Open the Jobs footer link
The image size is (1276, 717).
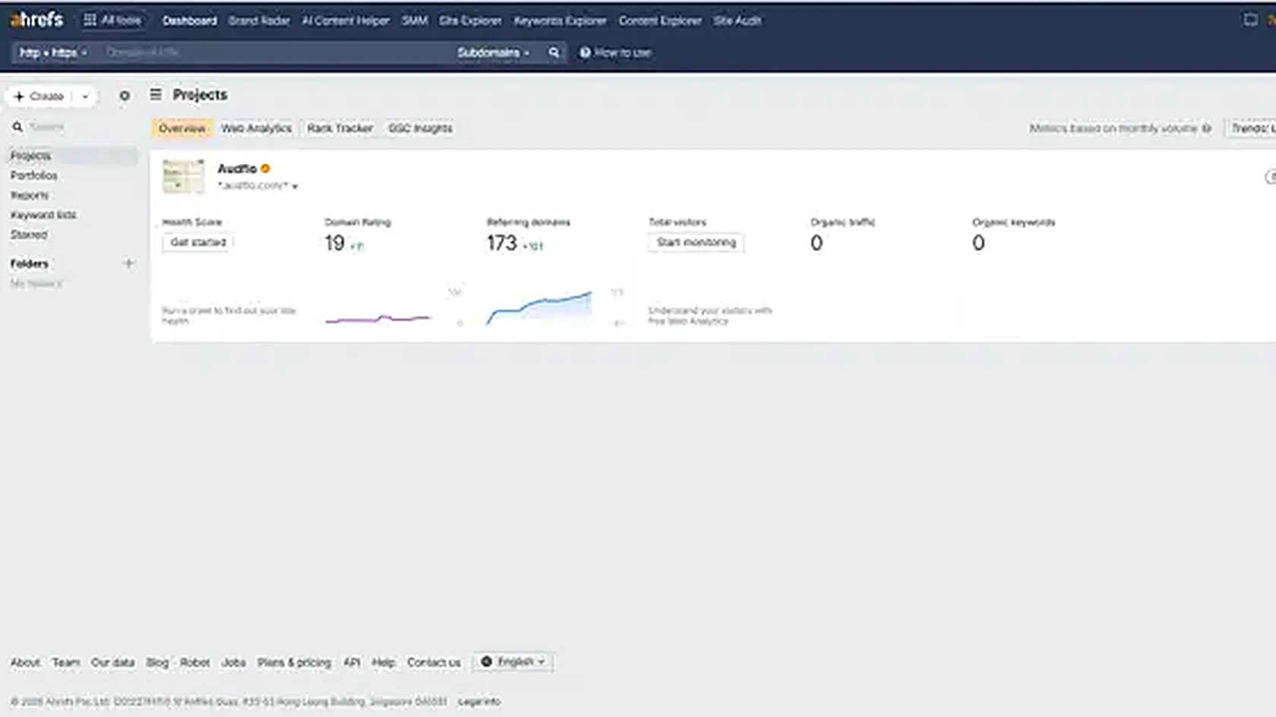pyautogui.click(x=233, y=662)
